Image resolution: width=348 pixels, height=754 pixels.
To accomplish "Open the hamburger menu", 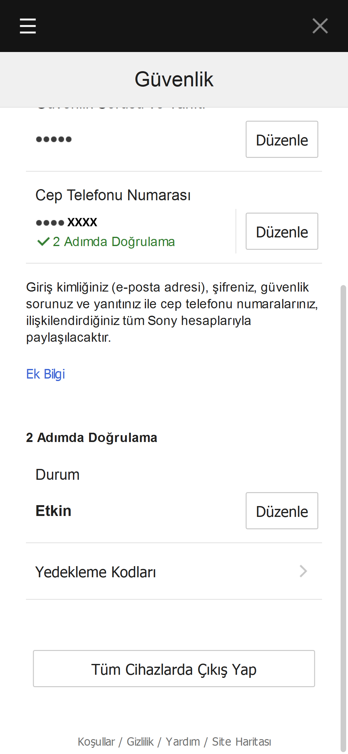I will (x=28, y=26).
